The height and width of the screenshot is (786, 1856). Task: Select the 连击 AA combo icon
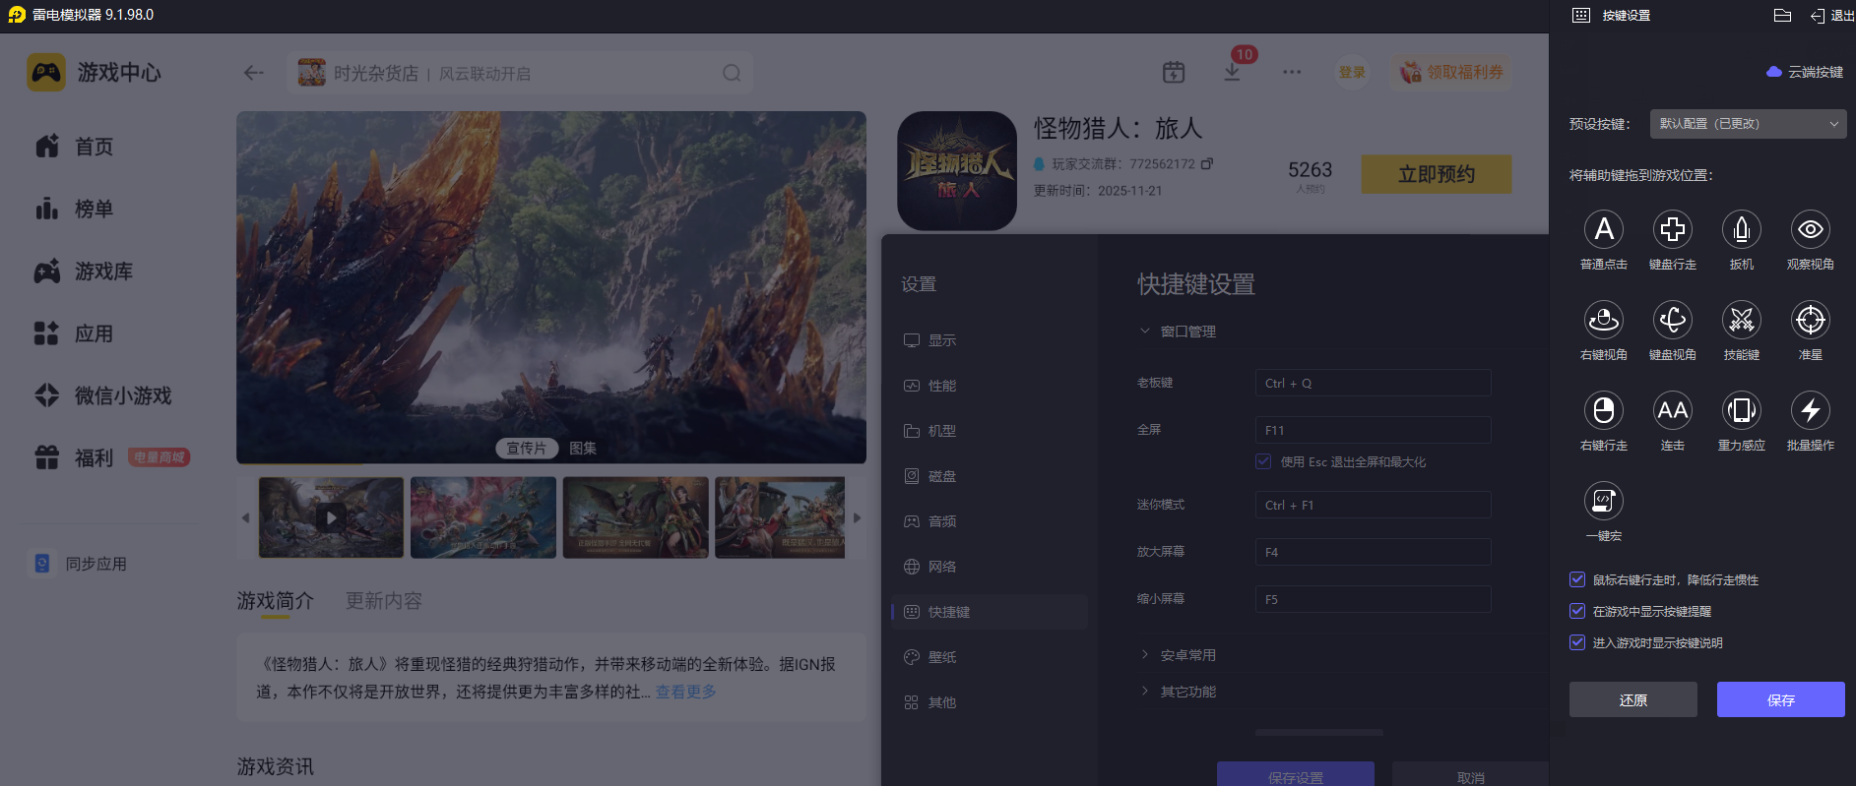pos(1673,410)
